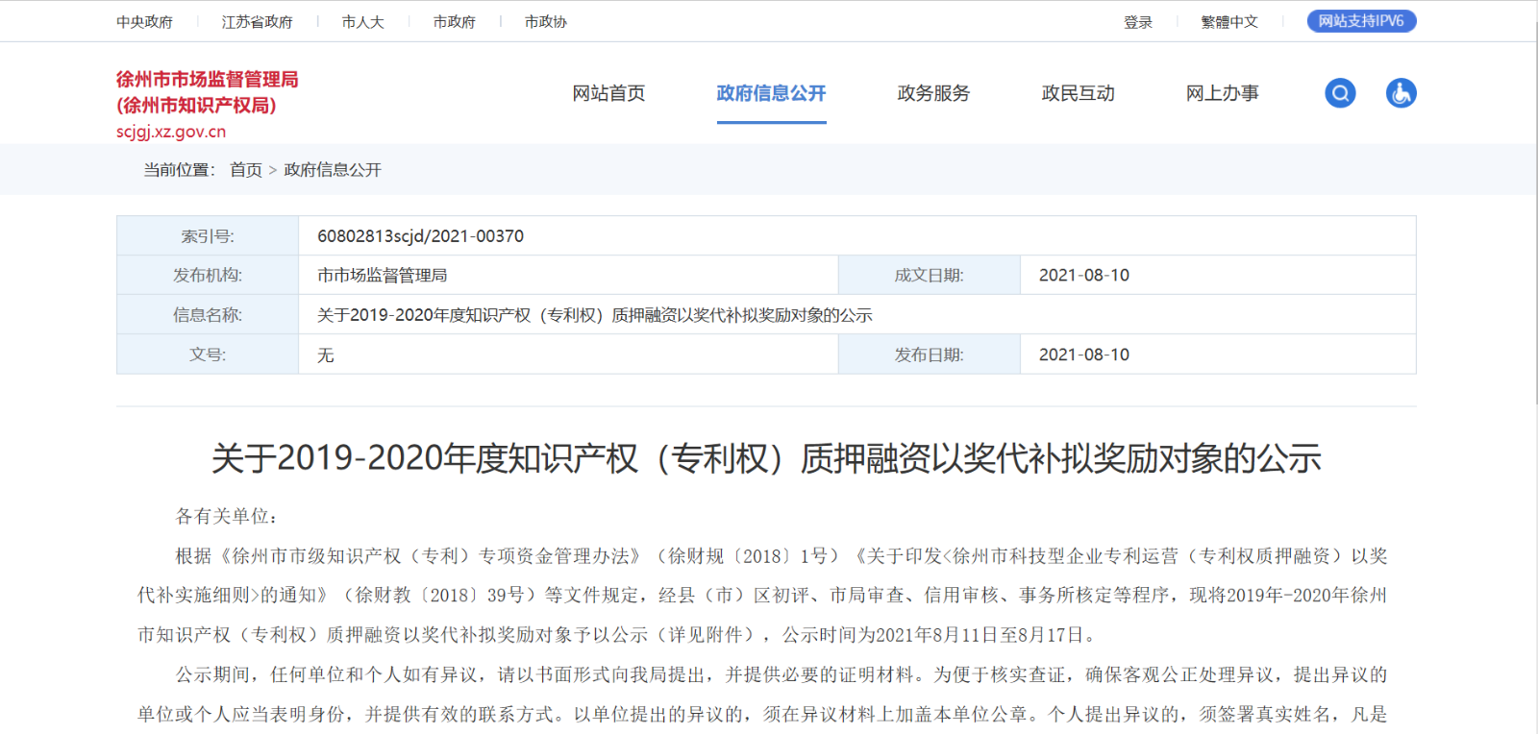The width and height of the screenshot is (1538, 734).
Task: Click the large article title heading
Action: [x=766, y=458]
